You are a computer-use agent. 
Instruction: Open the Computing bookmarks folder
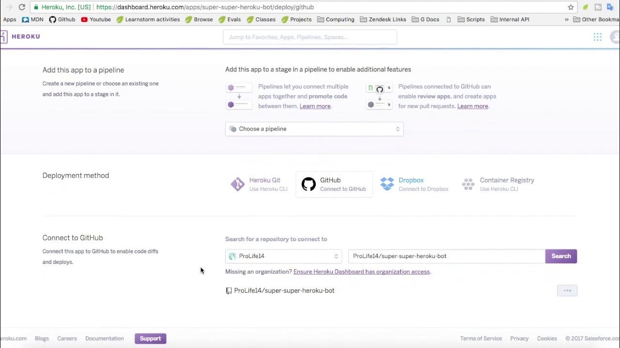coord(336,20)
